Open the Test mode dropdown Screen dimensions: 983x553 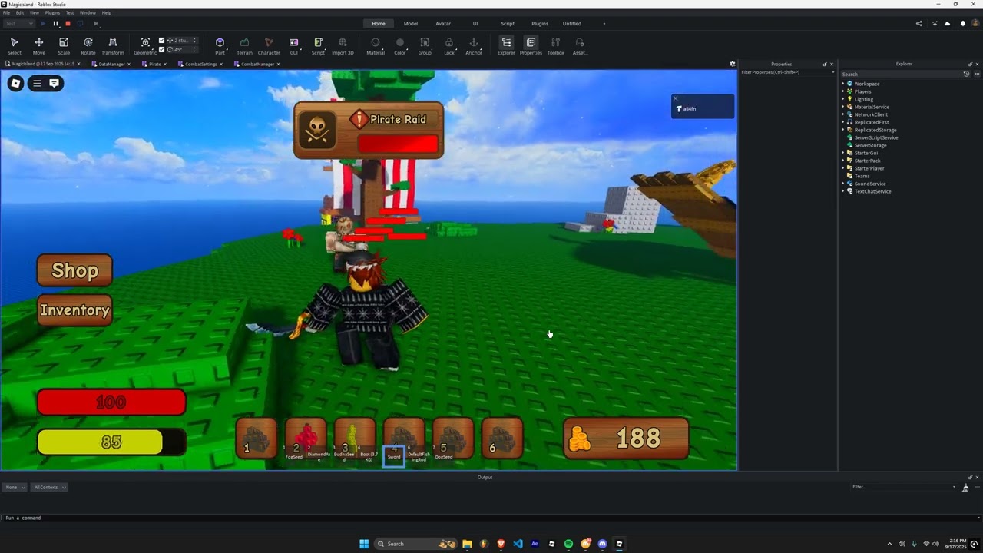tap(18, 24)
